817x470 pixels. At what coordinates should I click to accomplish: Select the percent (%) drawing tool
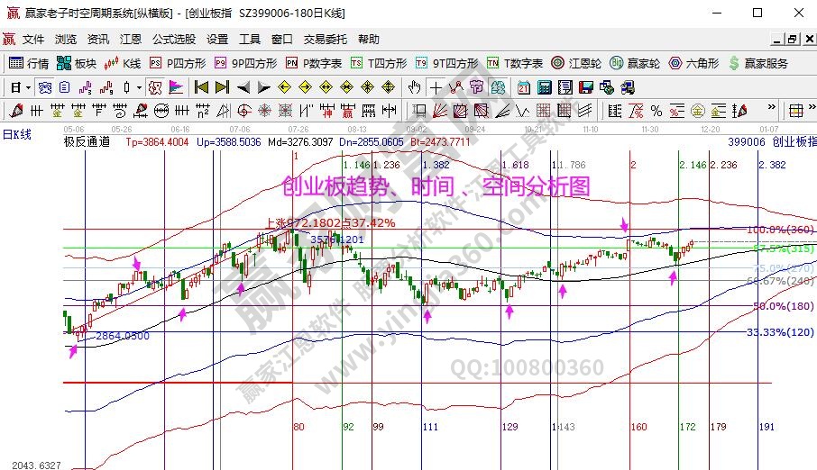pyautogui.click(x=656, y=111)
